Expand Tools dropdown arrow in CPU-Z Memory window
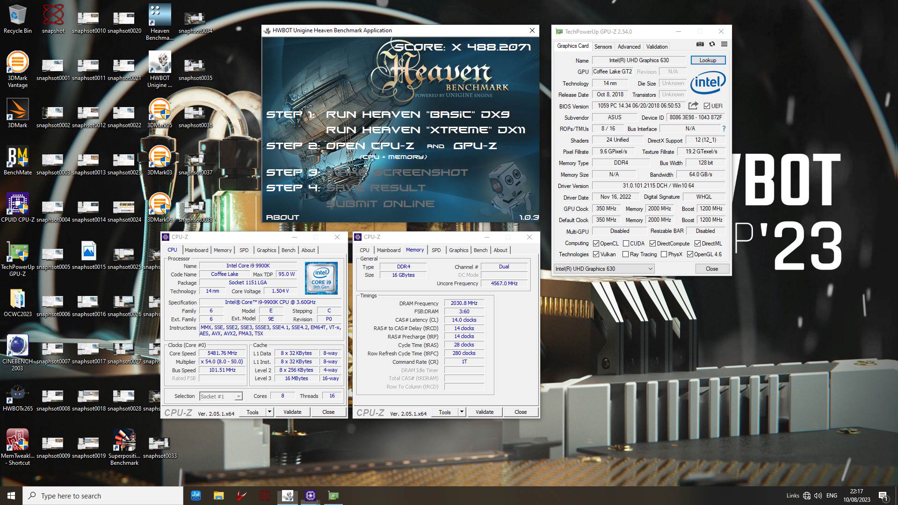This screenshot has width=898, height=505. pyautogui.click(x=462, y=412)
